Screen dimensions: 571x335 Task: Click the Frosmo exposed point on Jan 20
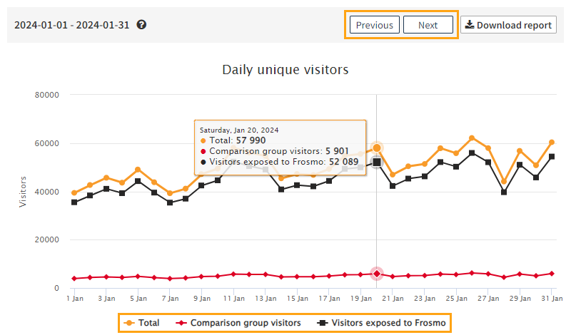pyautogui.click(x=377, y=163)
